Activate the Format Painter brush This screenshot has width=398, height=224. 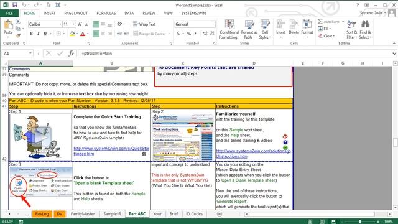[x=18, y=35]
